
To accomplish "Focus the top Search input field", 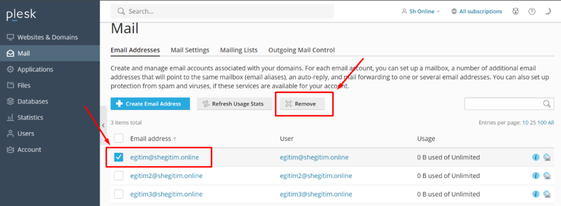I will pos(222,11).
